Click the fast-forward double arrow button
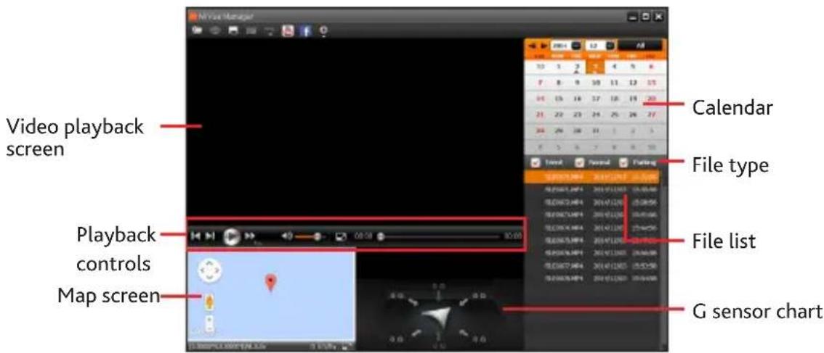Screen dimensions: 824x353 pos(250,236)
